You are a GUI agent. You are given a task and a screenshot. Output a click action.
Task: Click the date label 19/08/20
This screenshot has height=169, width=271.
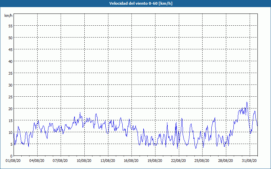155,161
